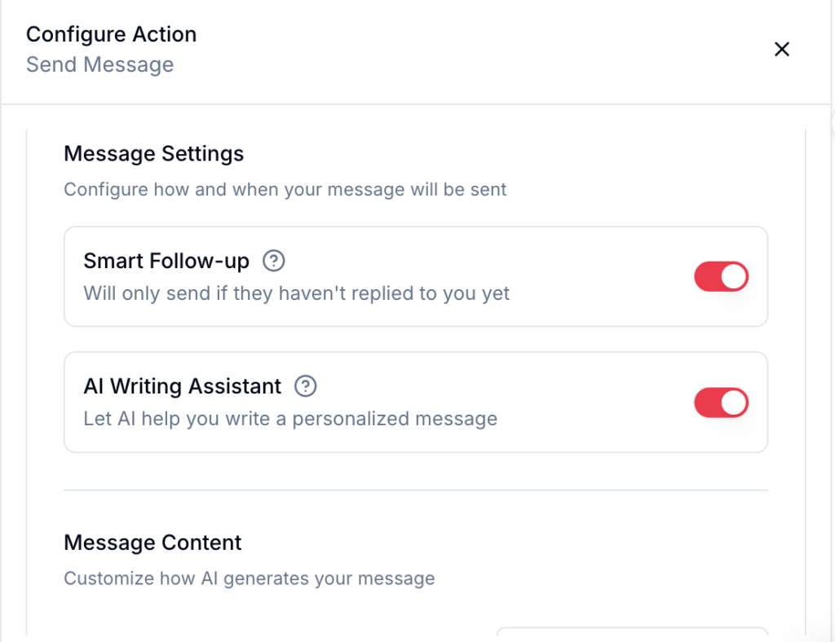Viewport: 835px width, 642px height.
Task: Close the Configure Action dialog
Action: 781,50
